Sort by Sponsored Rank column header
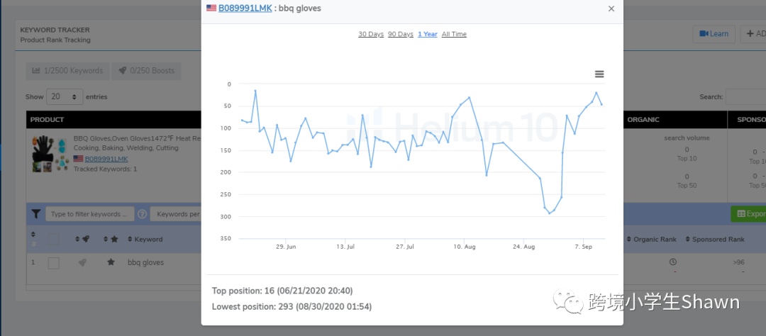The image size is (766, 336). click(x=715, y=240)
